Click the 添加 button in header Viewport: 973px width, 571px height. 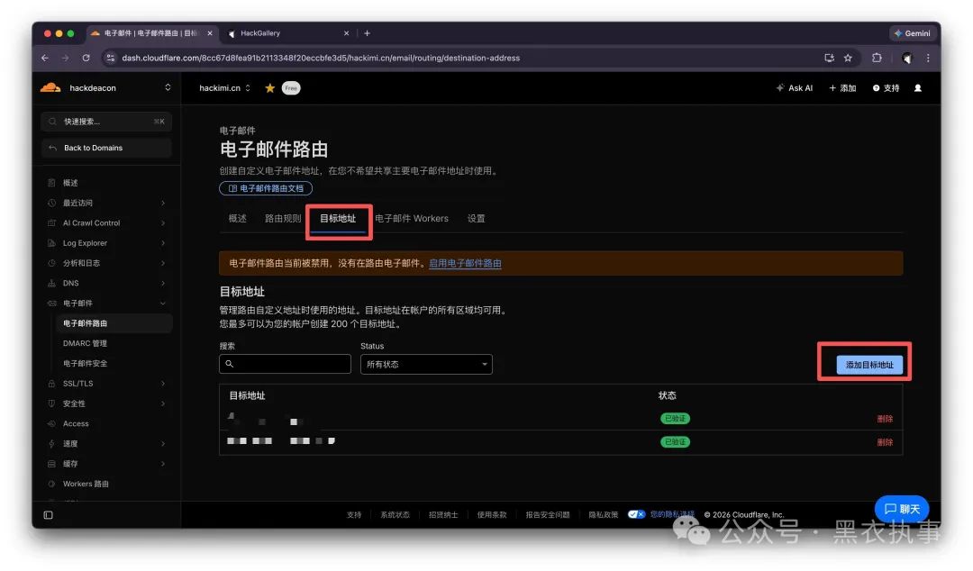842,88
